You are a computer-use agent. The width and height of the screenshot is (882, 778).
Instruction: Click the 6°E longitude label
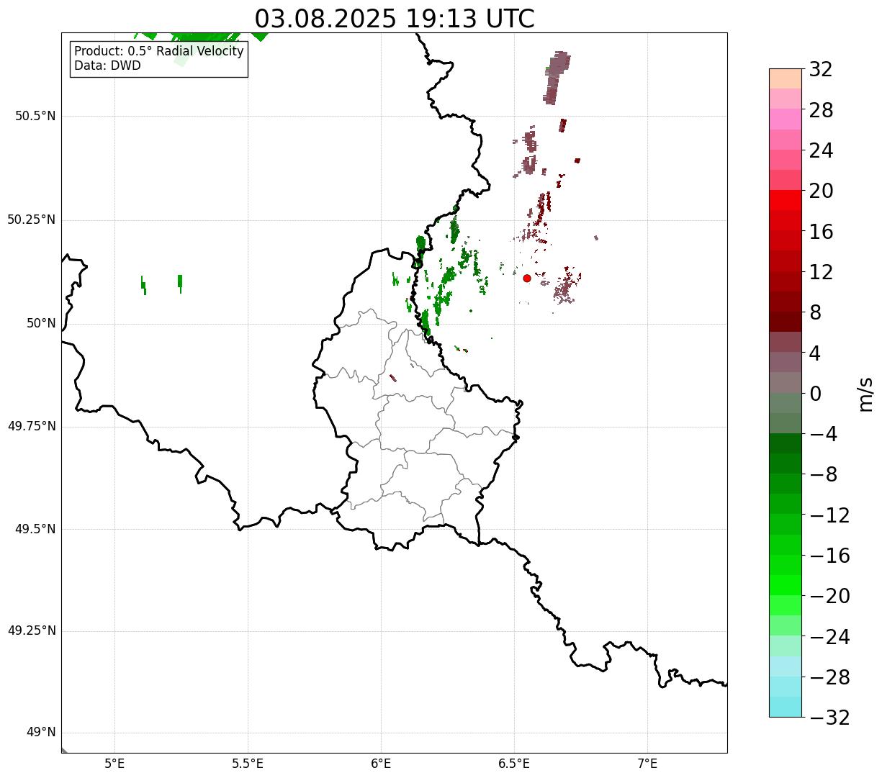tap(381, 764)
